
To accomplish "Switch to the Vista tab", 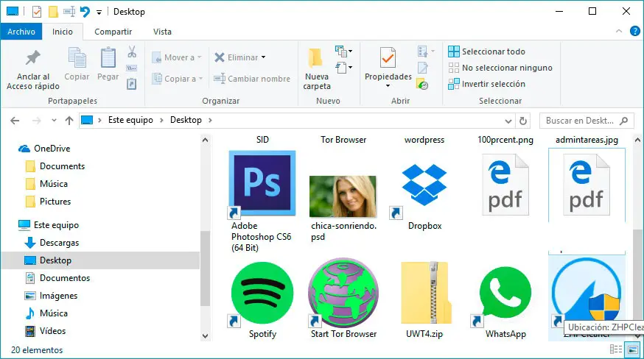I will tap(162, 32).
